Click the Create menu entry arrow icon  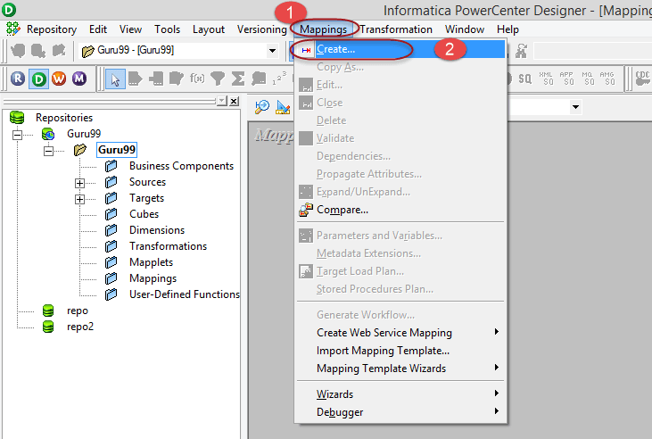coord(306,50)
